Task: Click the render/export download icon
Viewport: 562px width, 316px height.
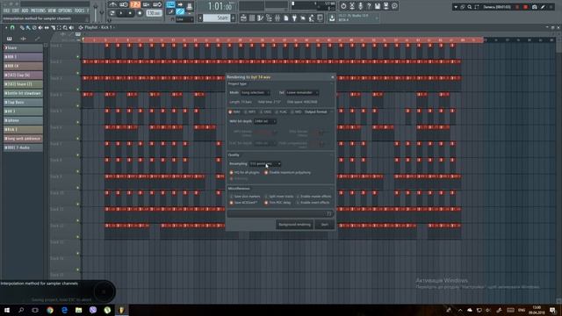Action: coord(332,18)
